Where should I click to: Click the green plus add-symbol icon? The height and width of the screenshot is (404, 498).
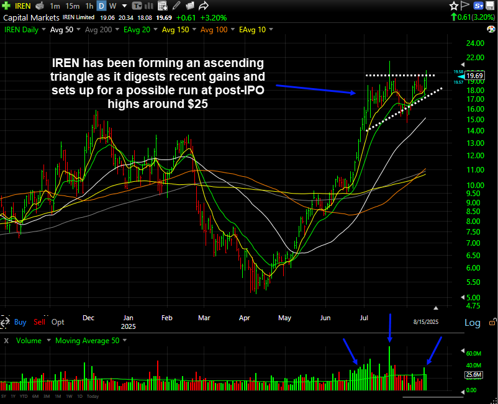[6, 6]
